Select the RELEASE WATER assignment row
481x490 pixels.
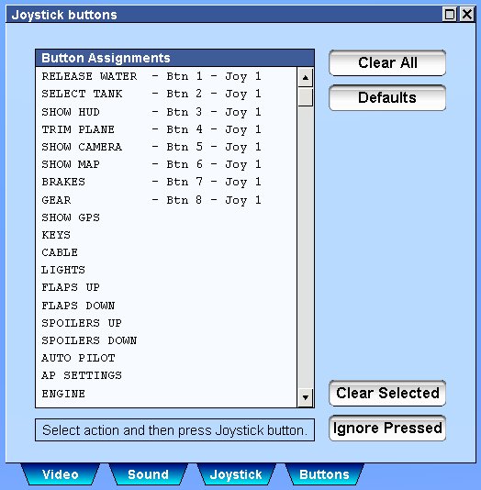pos(166,76)
